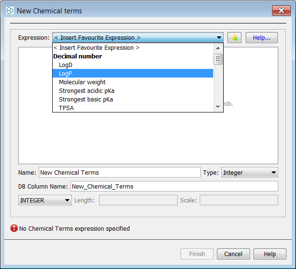Focus the DB Column Name field
Image resolution: width=296 pixels, height=269 pixels.
[174, 187]
